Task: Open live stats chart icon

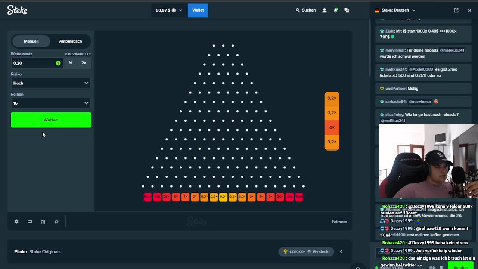Action: [x=43, y=222]
